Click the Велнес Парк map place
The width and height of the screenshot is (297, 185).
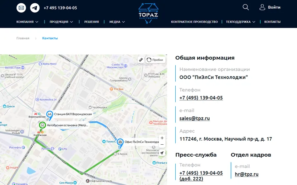point(15,67)
